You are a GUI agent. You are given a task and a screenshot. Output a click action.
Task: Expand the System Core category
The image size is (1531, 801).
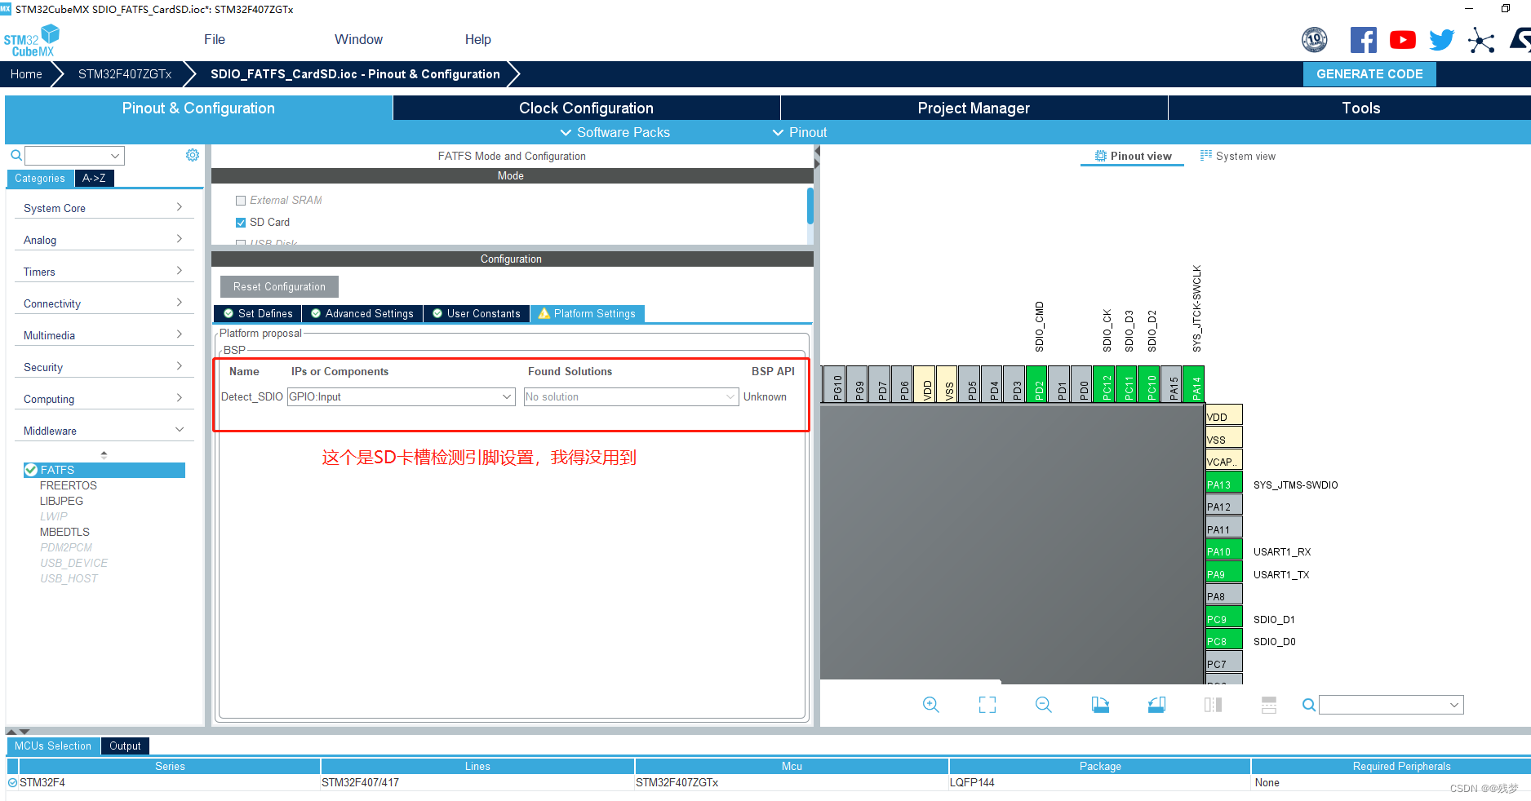(x=104, y=208)
